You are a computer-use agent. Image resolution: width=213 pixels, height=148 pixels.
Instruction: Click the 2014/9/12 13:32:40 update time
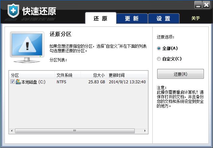pyautogui.click(x=127, y=82)
